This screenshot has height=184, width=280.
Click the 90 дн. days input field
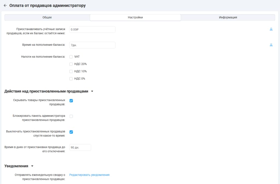(80, 147)
